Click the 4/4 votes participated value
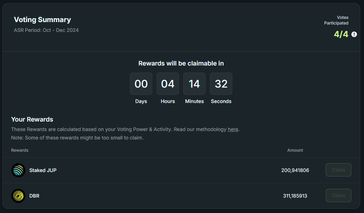Image resolution: width=364 pixels, height=213 pixels. pos(341,34)
